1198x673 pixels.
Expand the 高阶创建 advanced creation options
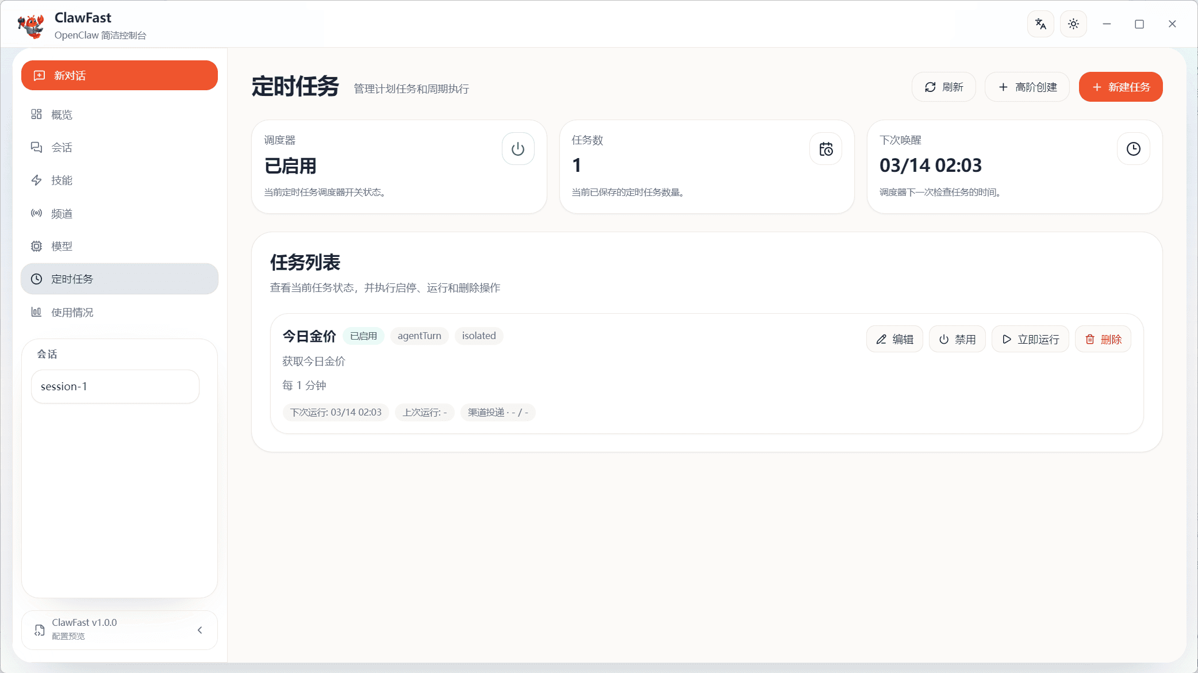click(1027, 87)
